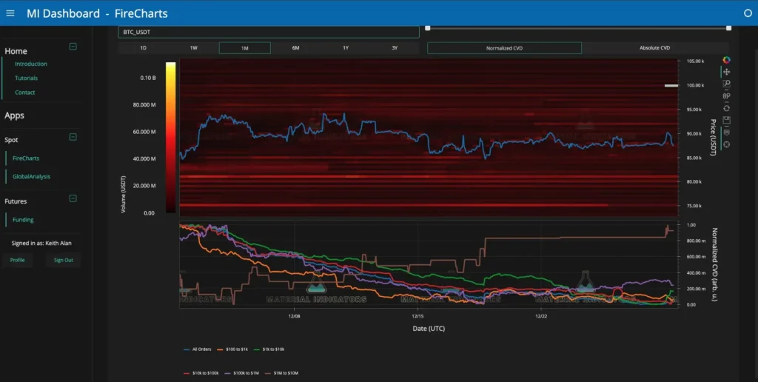Switch to the 1W timeframe
Viewport: 758px width, 382px height.
(x=193, y=48)
